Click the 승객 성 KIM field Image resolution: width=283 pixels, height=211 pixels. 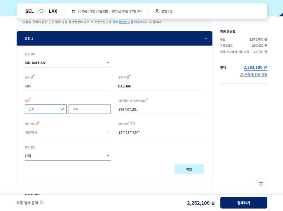(x=67, y=86)
